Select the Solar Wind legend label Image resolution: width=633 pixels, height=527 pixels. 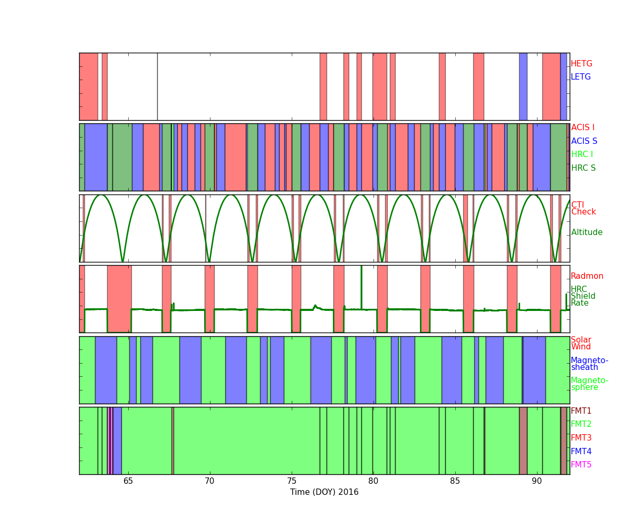click(581, 344)
